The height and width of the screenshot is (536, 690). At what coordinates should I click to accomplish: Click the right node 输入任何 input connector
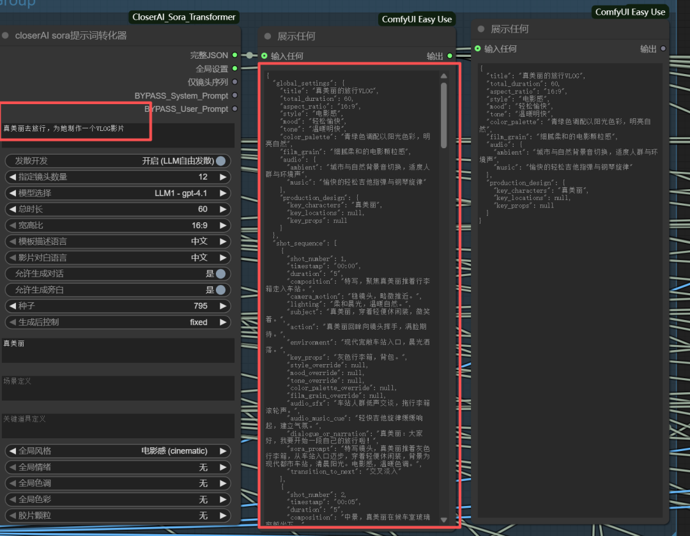pos(477,49)
